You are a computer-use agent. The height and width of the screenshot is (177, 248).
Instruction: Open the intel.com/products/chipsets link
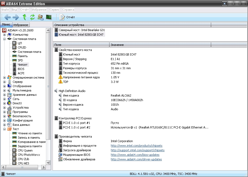pos(136,146)
